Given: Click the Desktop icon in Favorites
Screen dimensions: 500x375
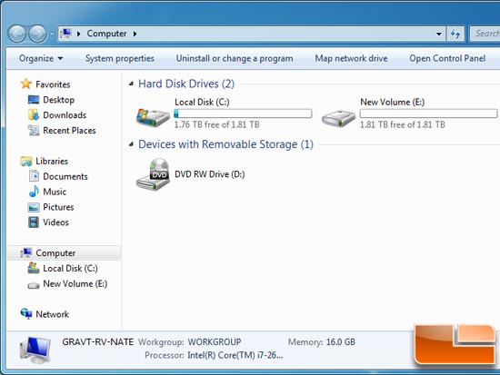Looking at the screenshot, I should pos(34,100).
